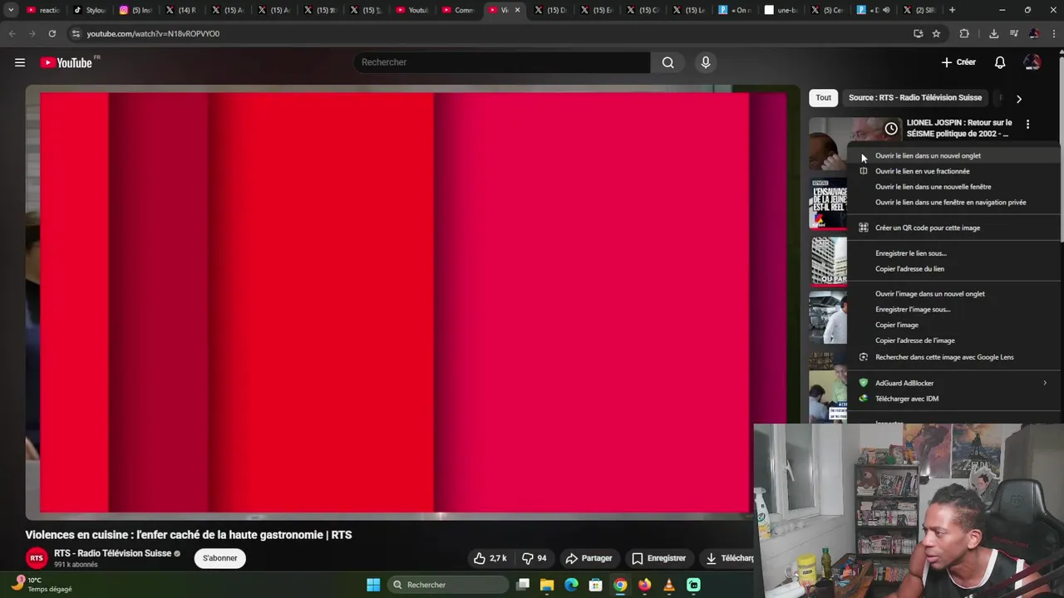Choose Créer un QR code pour cette image

(927, 228)
